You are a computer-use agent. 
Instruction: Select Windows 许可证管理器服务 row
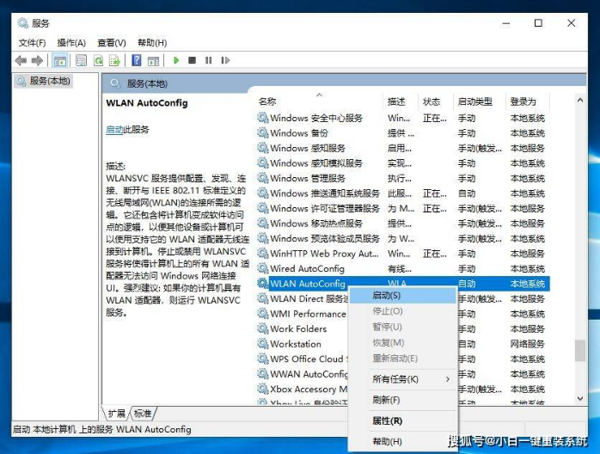pos(403,208)
